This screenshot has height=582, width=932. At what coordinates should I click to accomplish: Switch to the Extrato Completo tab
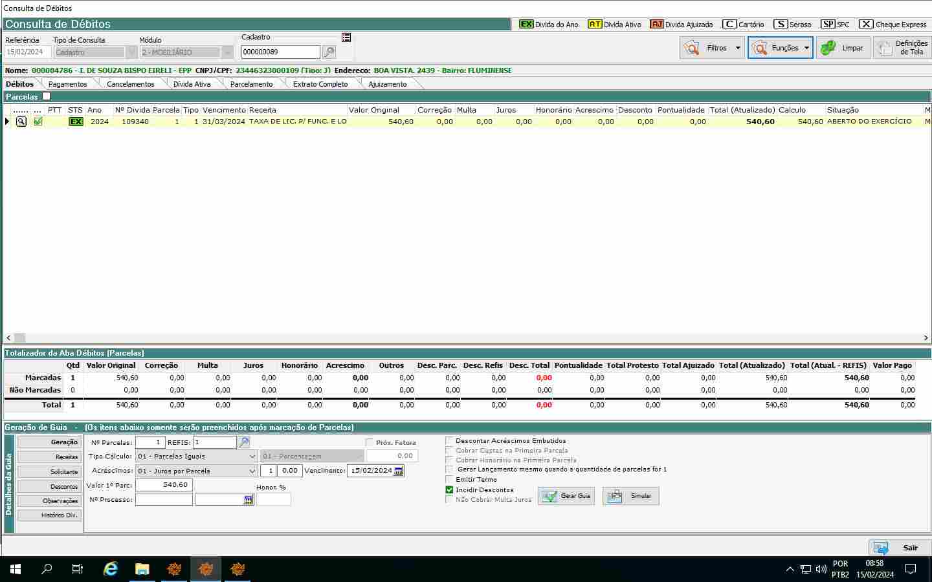(320, 84)
